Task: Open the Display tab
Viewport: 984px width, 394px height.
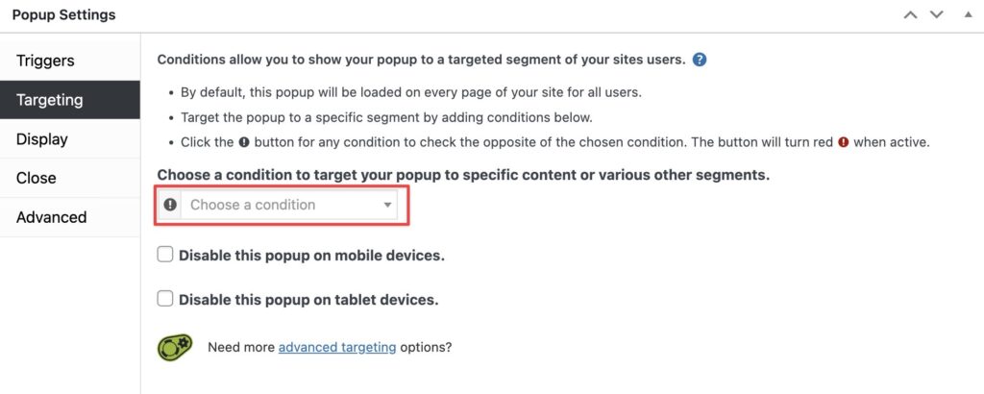Action: click(x=70, y=138)
